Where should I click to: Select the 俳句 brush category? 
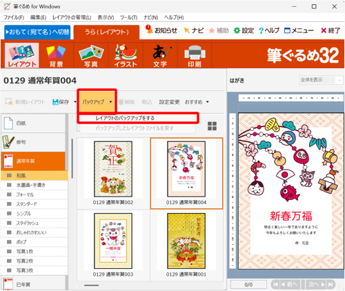[33, 142]
